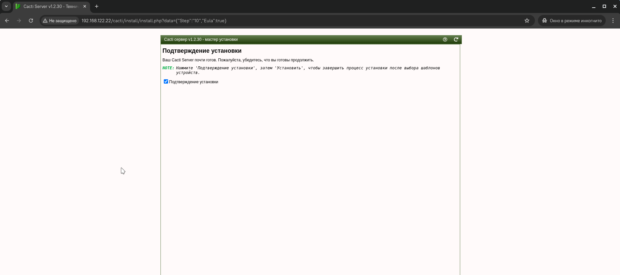Screen dimensions: 620x275
Task: Reload the page with browser reload button
Action: (x=31, y=21)
